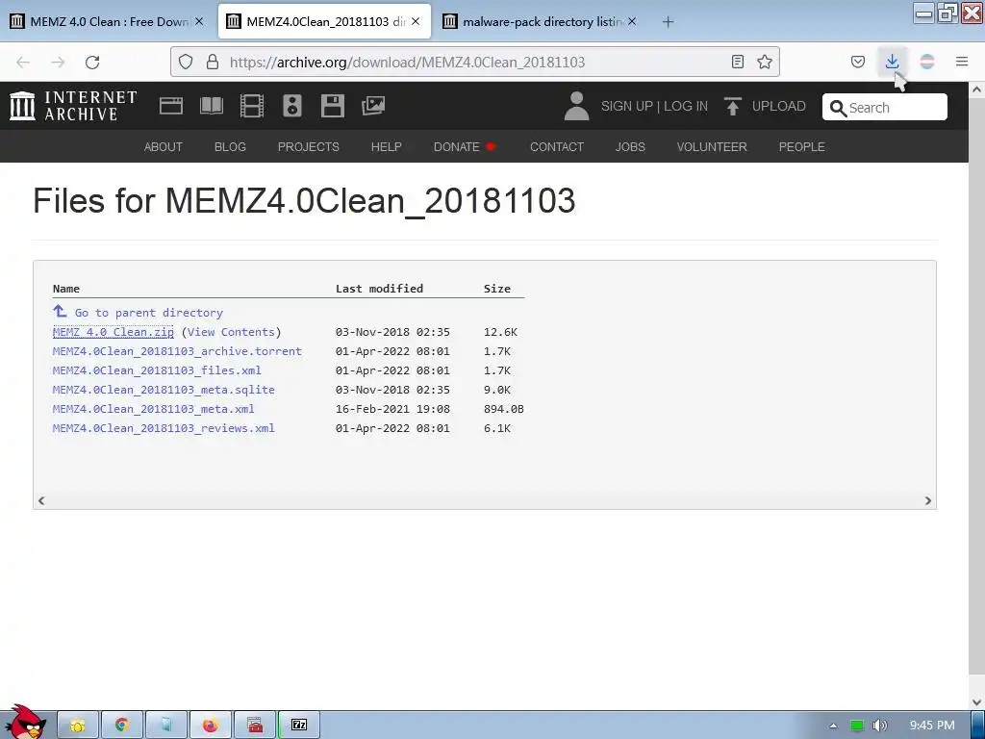
Task: Open the ABOUT menu item
Action: point(164,146)
